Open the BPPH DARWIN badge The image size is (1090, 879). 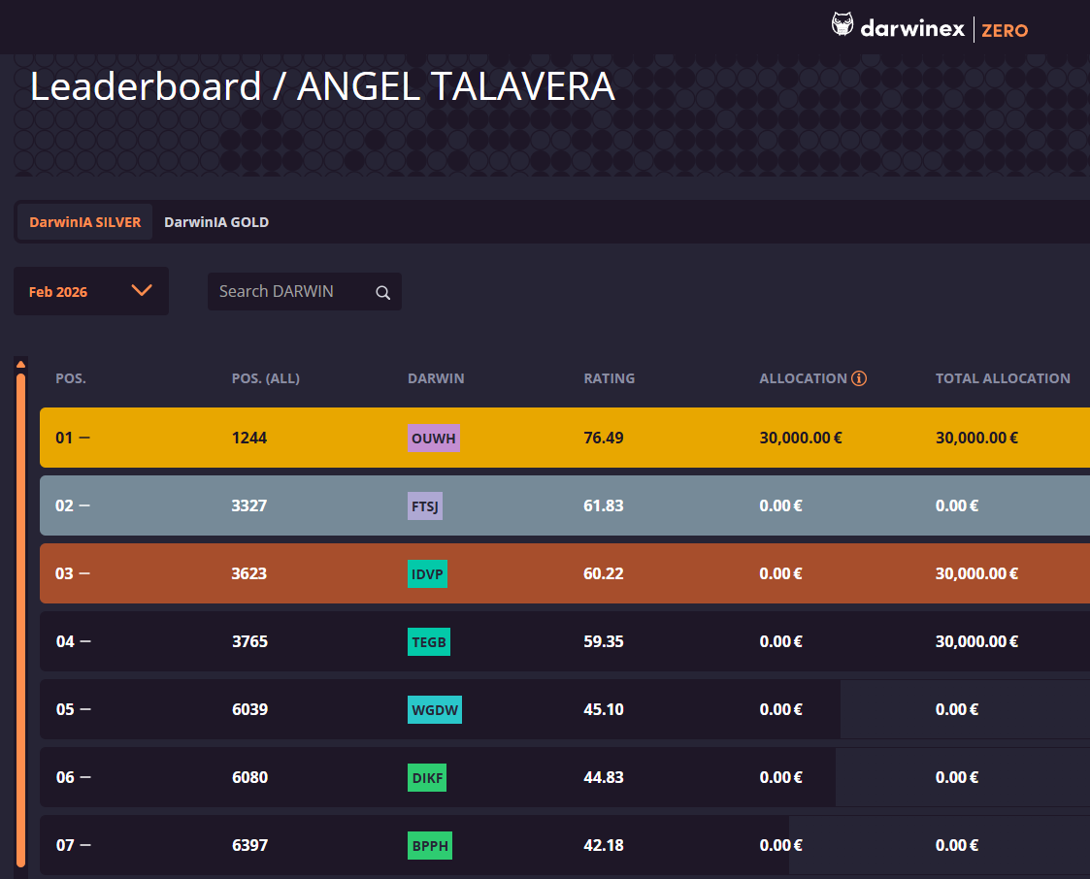click(x=430, y=846)
